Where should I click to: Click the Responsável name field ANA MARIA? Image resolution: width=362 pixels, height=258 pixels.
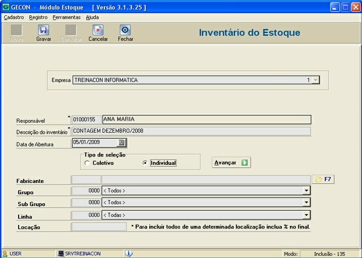point(207,120)
